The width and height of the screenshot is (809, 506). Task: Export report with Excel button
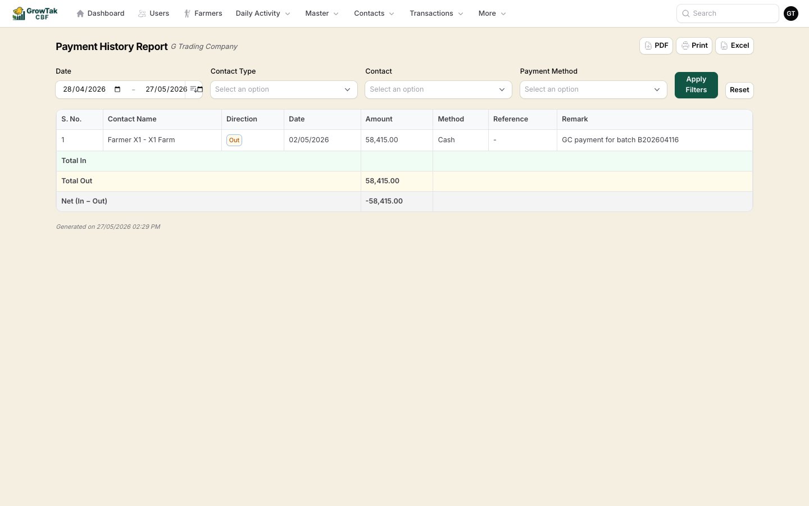734,46
